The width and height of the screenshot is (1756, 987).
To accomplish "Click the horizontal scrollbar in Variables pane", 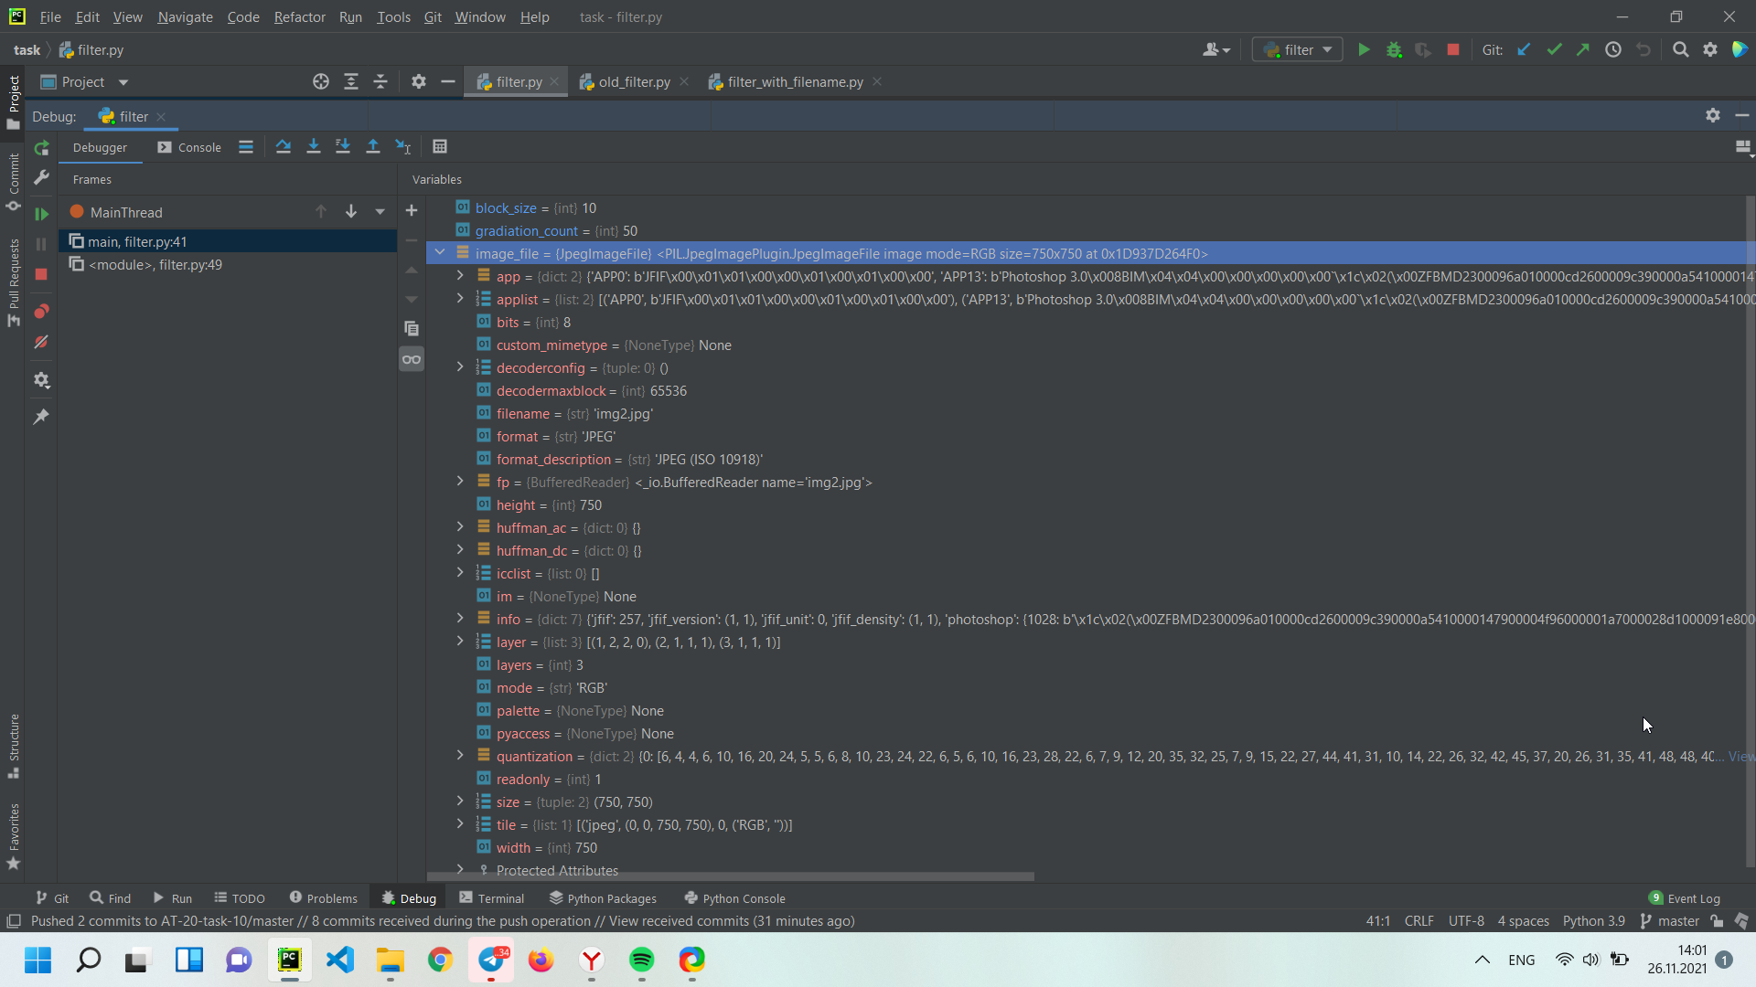I will point(732,876).
